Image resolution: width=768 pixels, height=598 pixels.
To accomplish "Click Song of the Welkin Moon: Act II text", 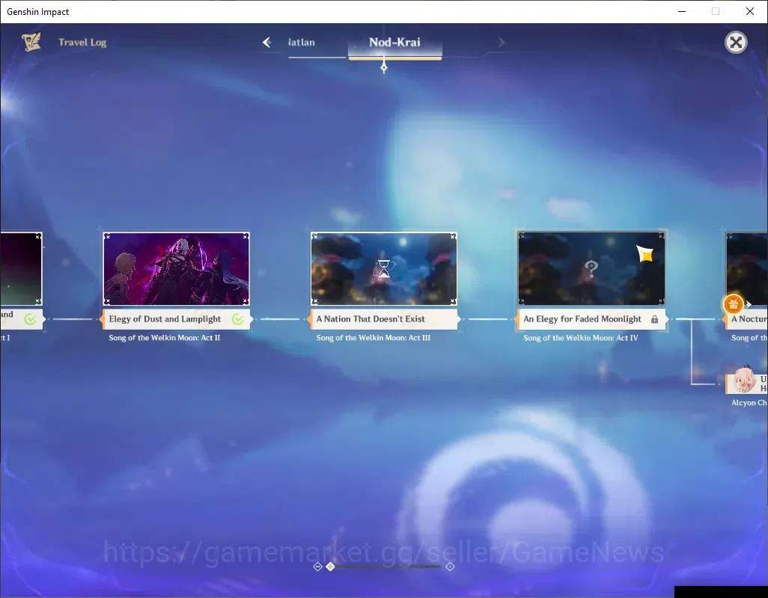I will tap(165, 338).
